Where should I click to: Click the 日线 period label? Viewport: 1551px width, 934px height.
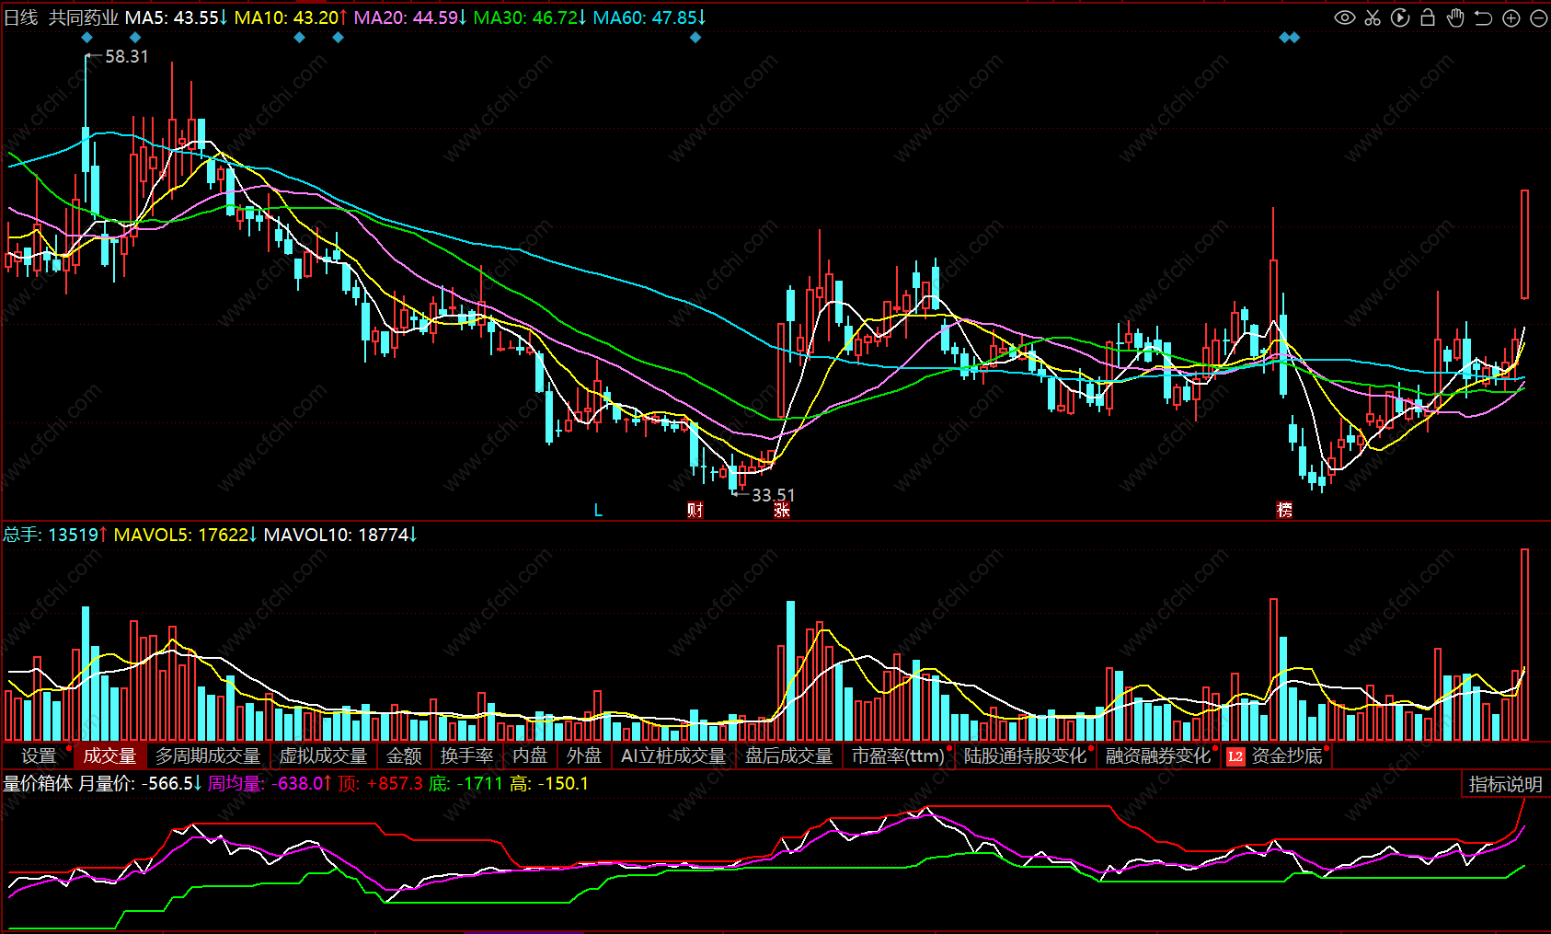click(x=20, y=17)
